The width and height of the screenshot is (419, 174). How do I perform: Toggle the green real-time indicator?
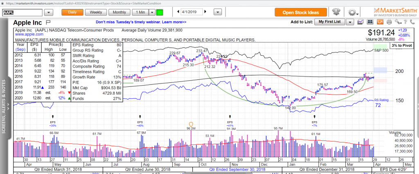[159, 12]
